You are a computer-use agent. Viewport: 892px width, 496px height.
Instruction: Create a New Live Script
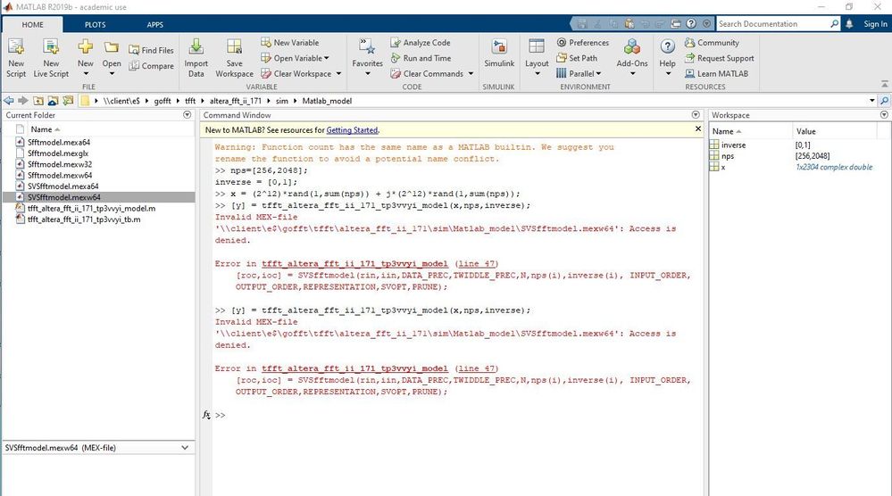coord(51,58)
